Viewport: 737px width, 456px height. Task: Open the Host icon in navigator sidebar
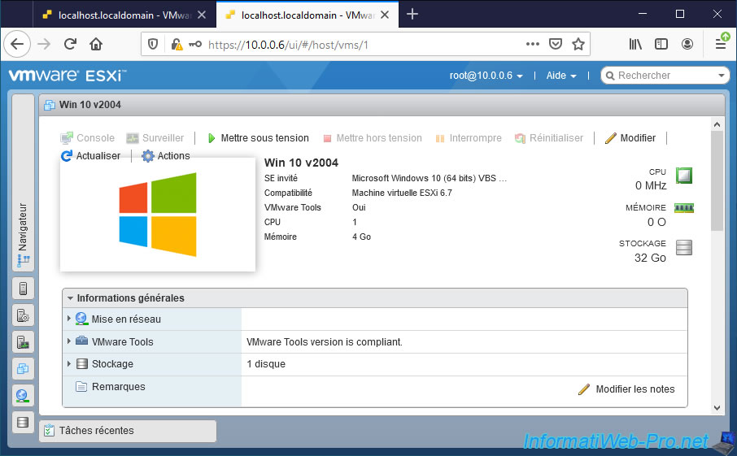tap(23, 289)
